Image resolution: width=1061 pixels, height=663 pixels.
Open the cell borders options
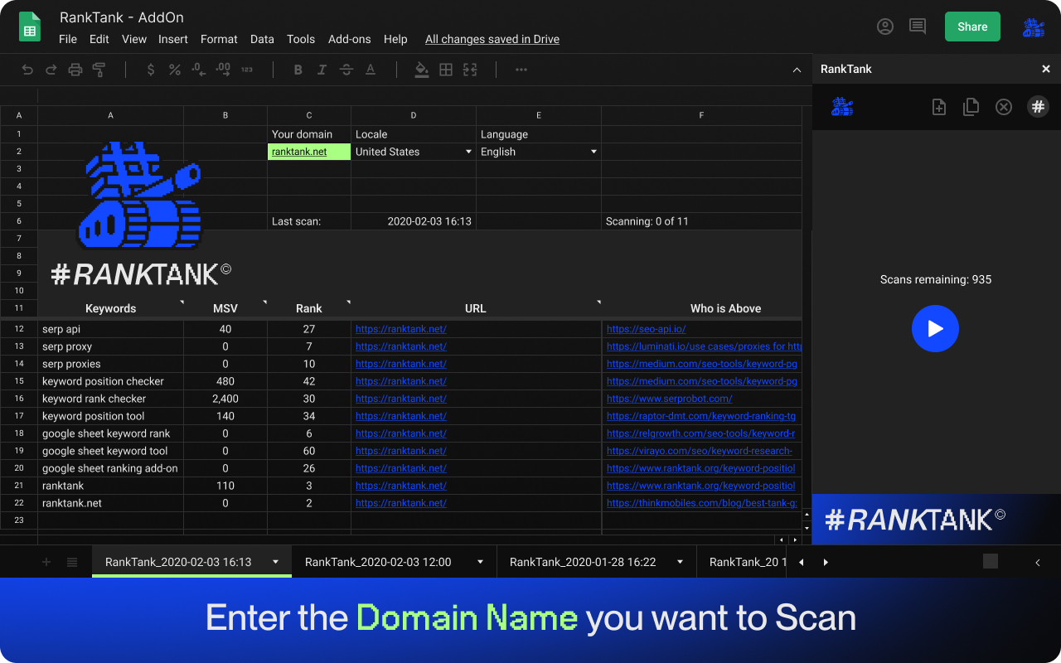pyautogui.click(x=446, y=70)
